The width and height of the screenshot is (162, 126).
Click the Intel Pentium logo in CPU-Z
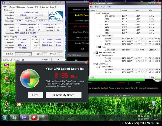56,16
